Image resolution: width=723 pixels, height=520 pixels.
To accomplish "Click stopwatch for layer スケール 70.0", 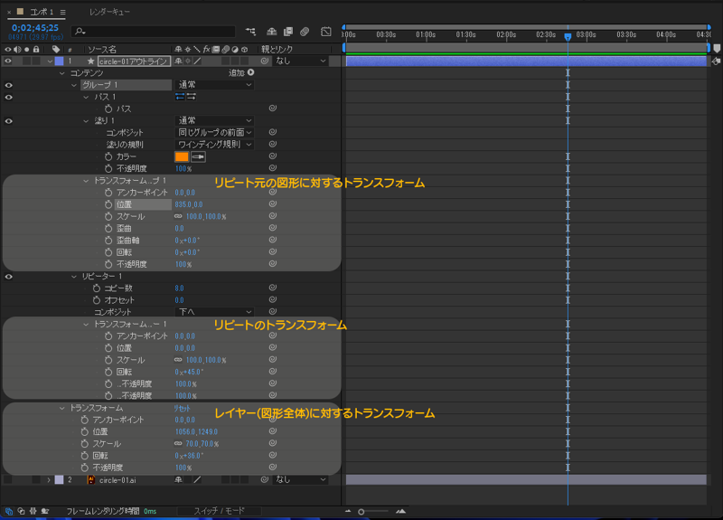I will 84,443.
